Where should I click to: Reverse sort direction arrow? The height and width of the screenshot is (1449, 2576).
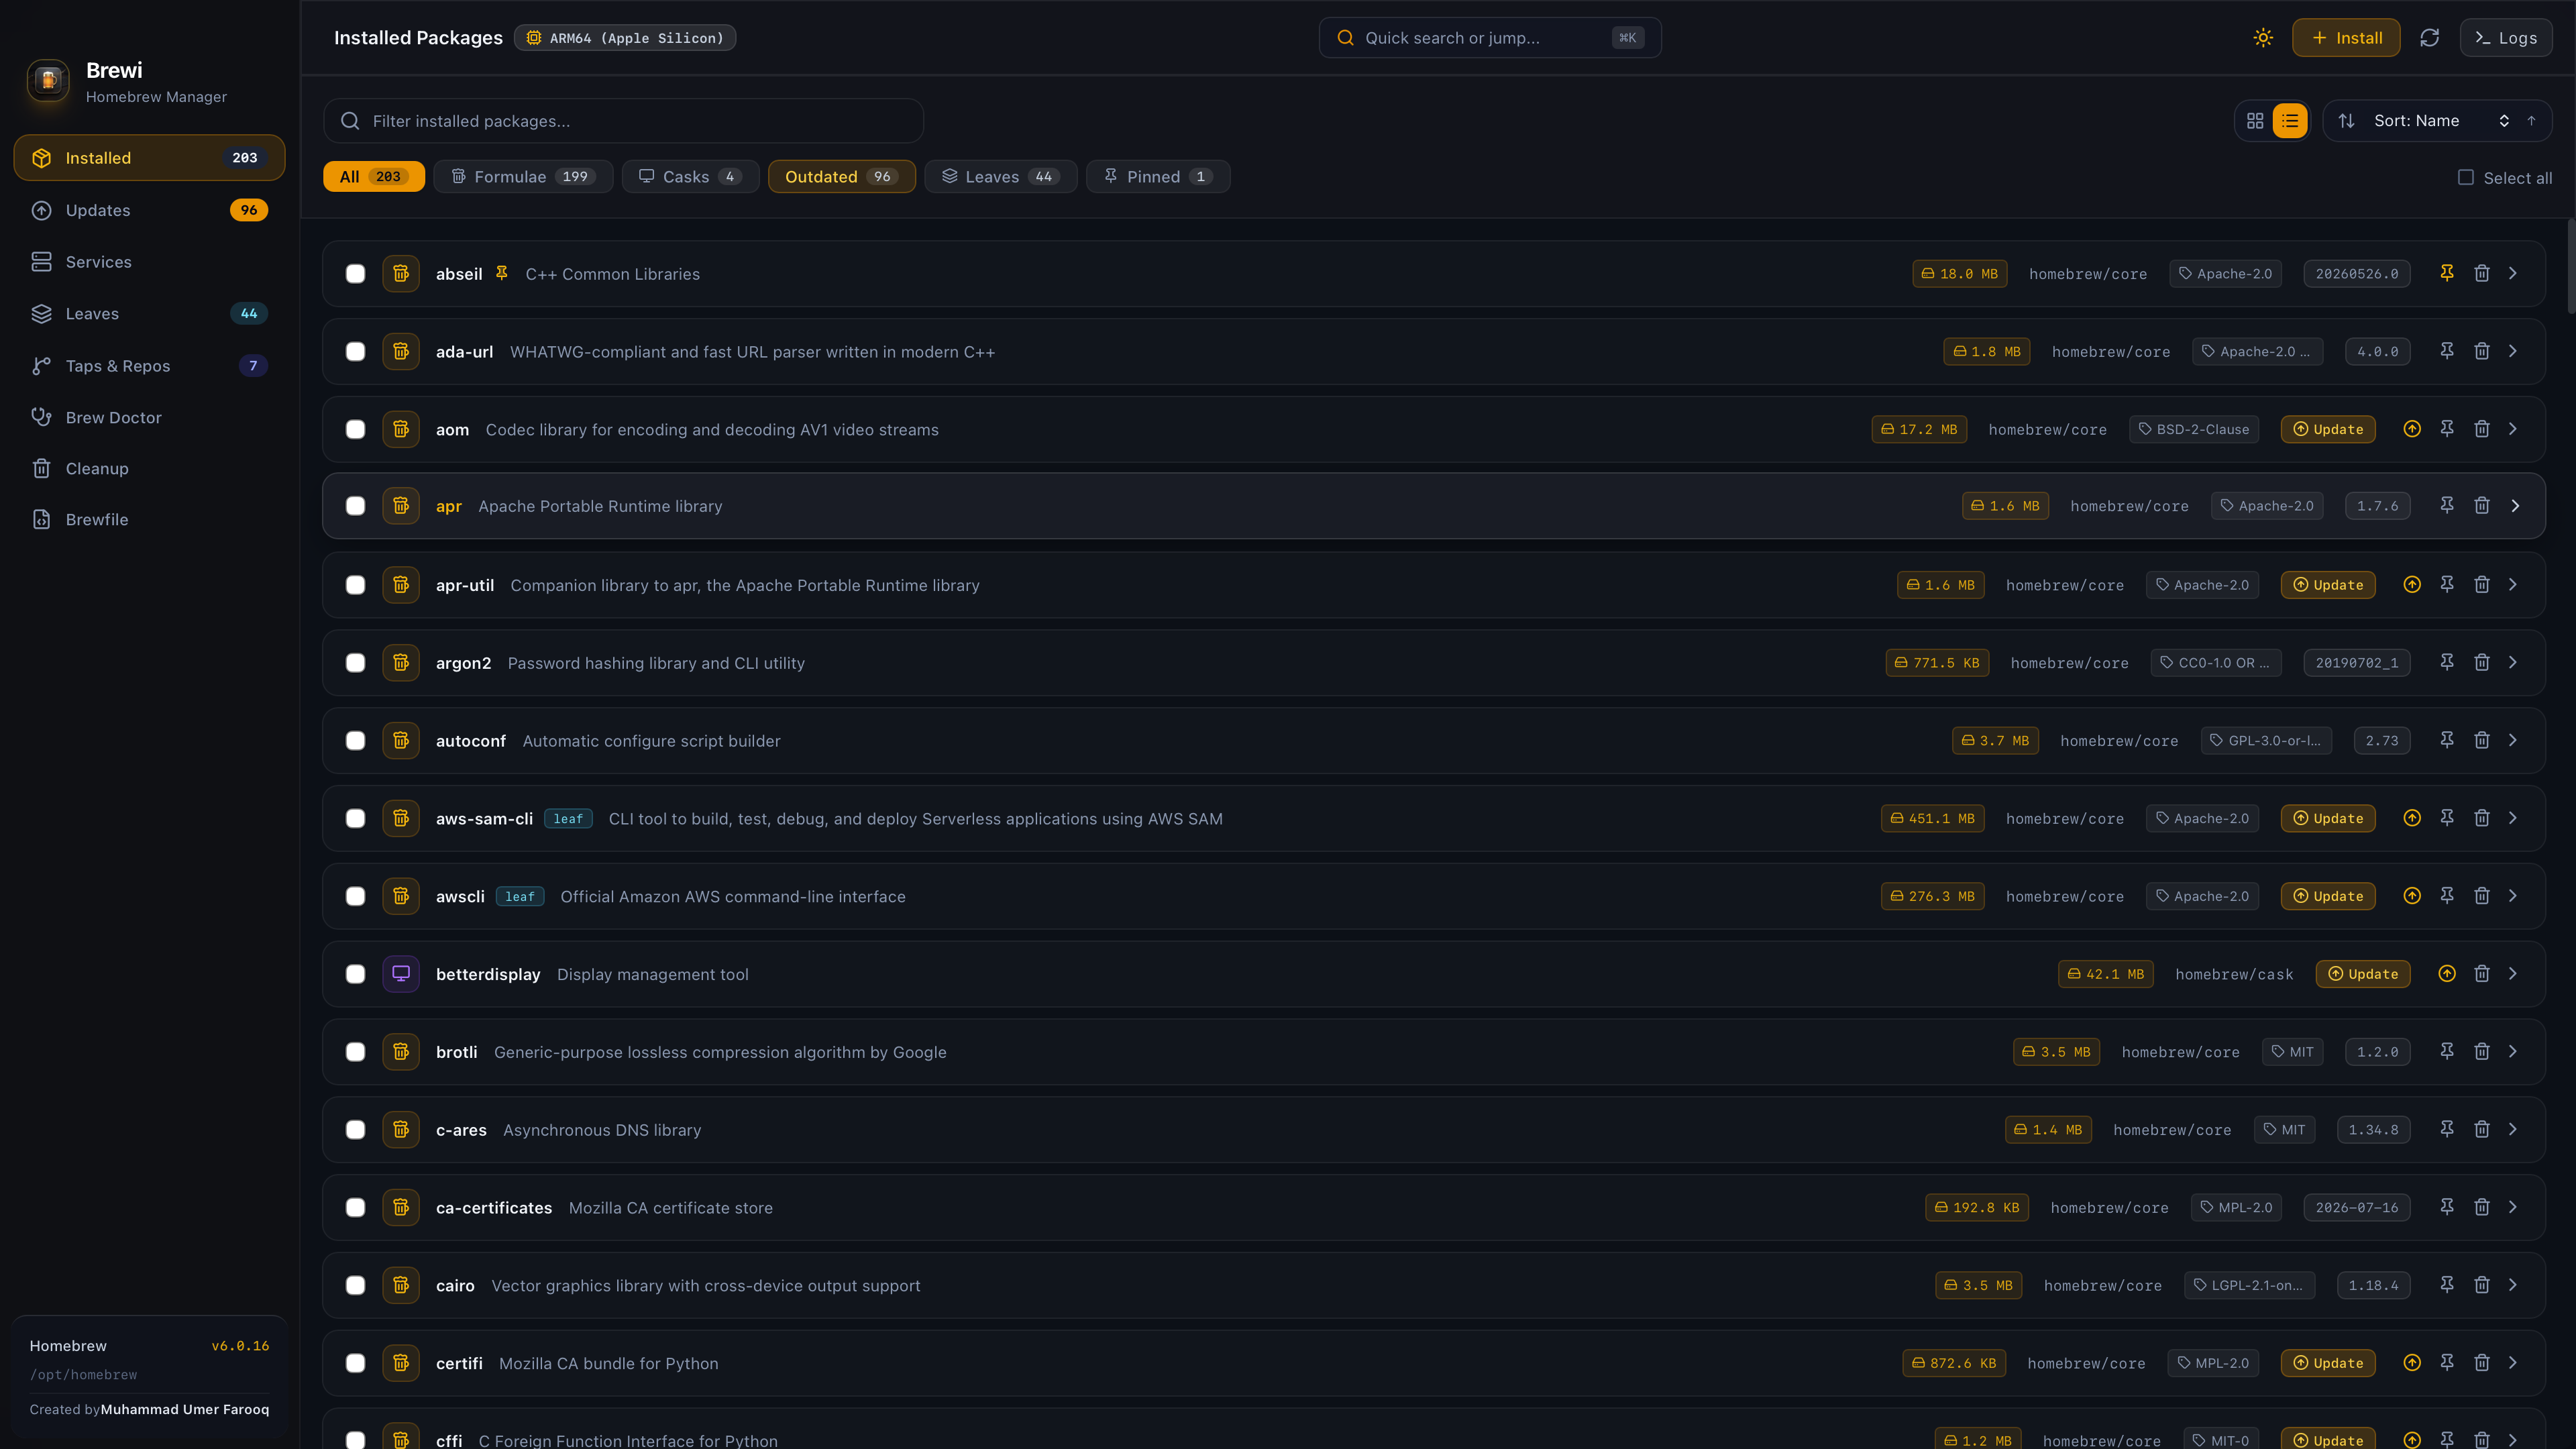pyautogui.click(x=2531, y=121)
